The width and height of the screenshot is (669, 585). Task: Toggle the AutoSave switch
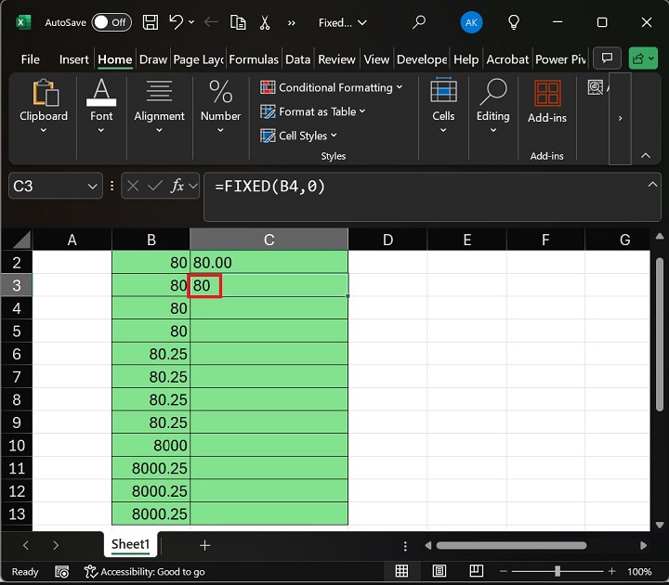111,22
